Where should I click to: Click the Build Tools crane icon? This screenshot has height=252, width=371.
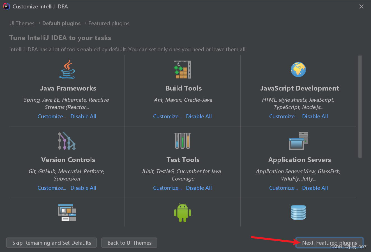182,70
